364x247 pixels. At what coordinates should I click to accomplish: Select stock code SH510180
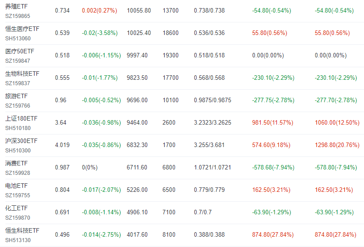(18, 128)
